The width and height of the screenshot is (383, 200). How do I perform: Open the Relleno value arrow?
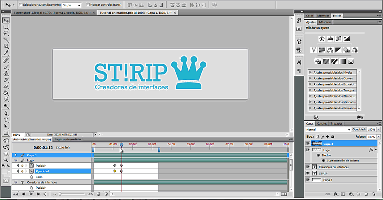[x=379, y=137]
